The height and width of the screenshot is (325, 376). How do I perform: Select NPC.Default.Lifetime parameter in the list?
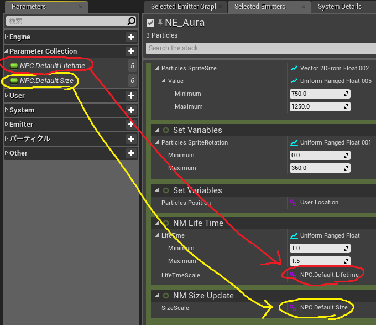point(53,66)
